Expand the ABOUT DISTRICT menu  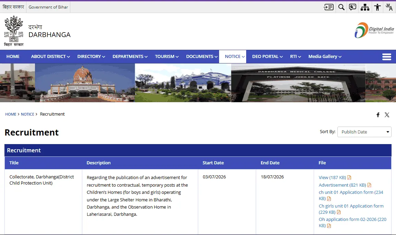(50, 57)
